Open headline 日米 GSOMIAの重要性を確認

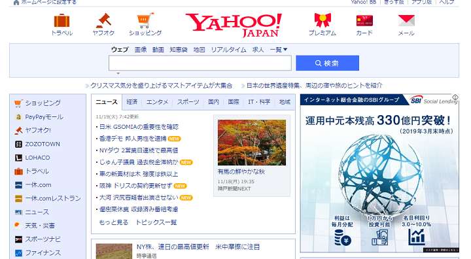(x=139, y=127)
